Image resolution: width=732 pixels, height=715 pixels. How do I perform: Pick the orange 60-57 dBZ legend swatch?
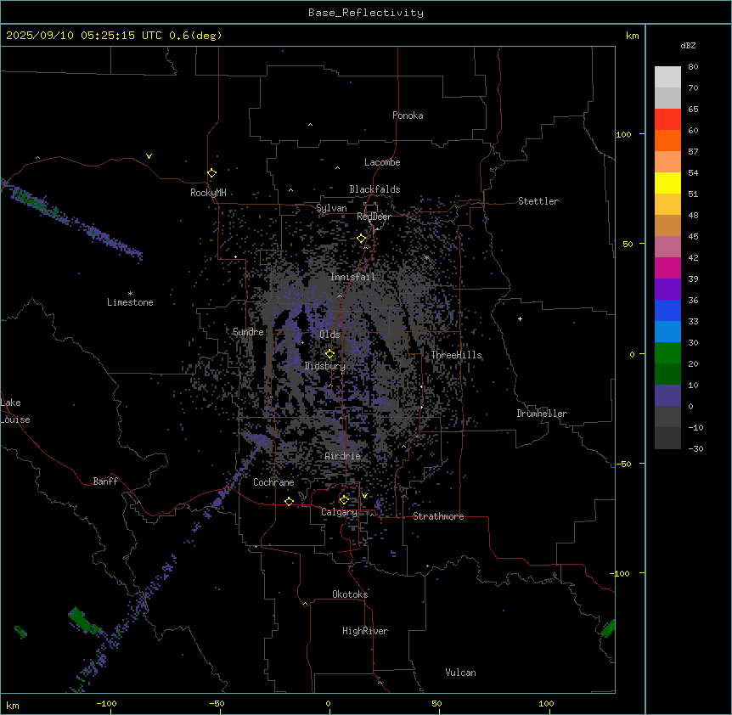667,140
